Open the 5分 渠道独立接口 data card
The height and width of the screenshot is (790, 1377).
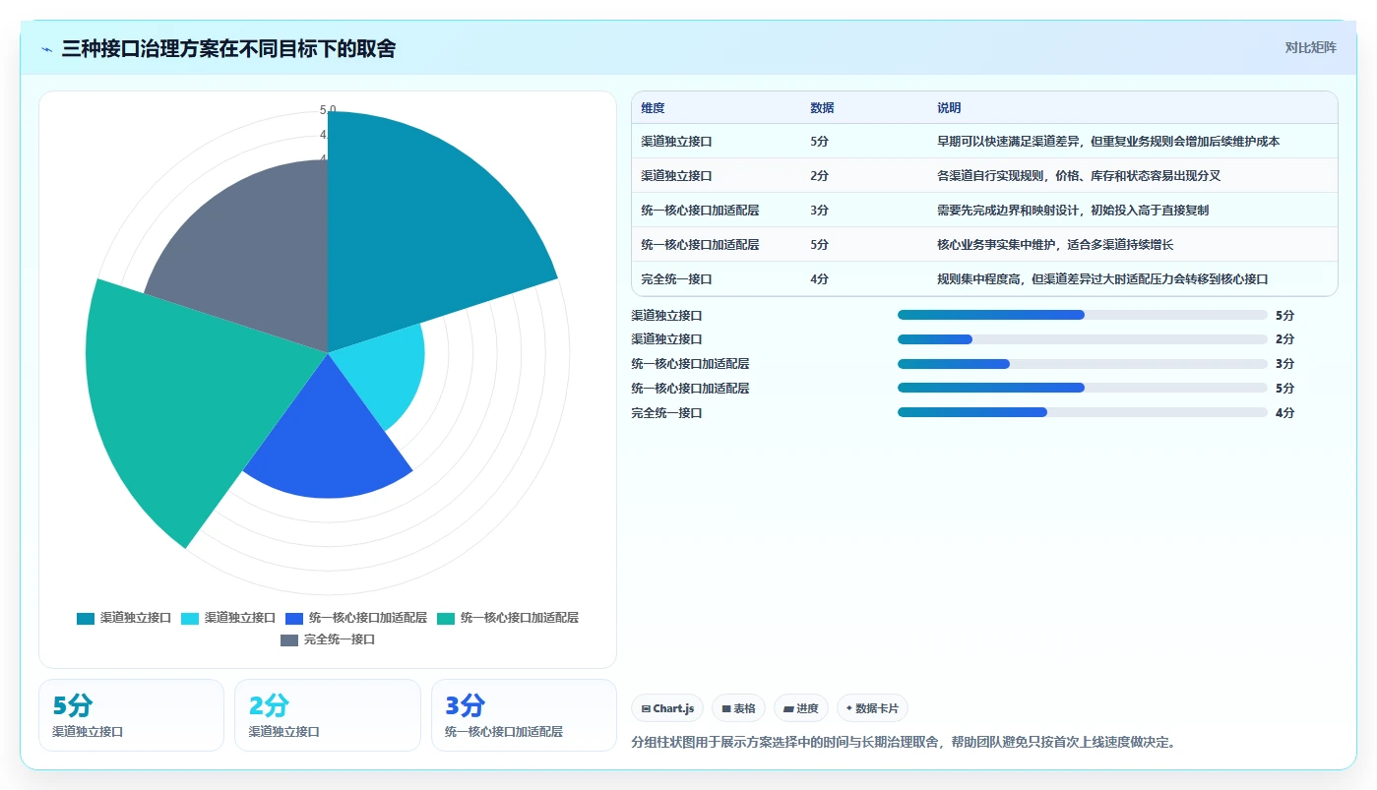131,715
